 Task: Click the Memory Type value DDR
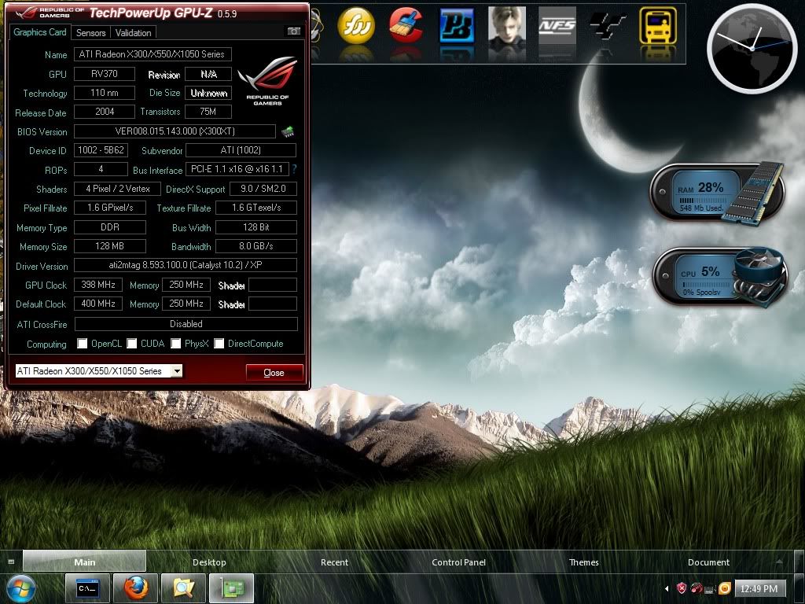click(x=110, y=227)
